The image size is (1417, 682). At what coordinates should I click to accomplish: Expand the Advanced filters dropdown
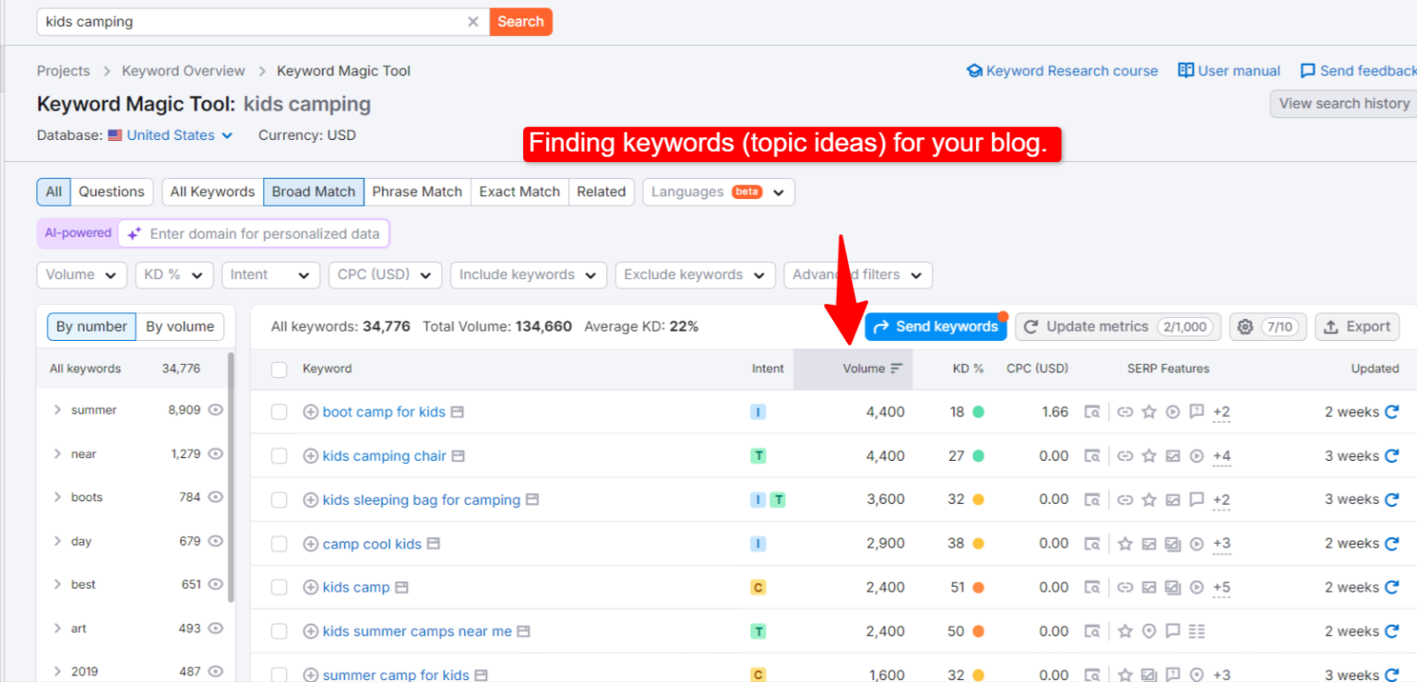click(x=857, y=275)
